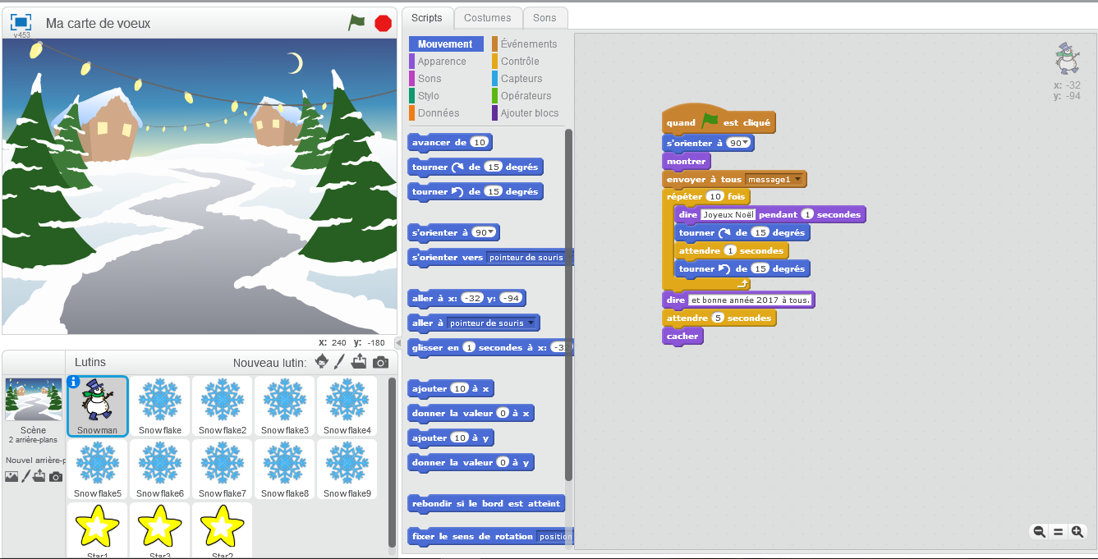Create new sprite from camera icon
The image size is (1098, 559).
point(380,363)
